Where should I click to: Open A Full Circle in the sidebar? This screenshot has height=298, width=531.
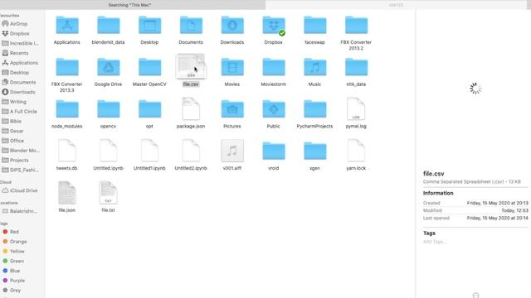(20, 112)
